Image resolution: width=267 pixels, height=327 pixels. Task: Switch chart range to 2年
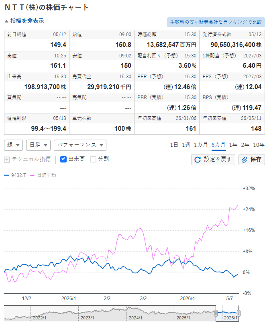pyautogui.click(x=245, y=145)
